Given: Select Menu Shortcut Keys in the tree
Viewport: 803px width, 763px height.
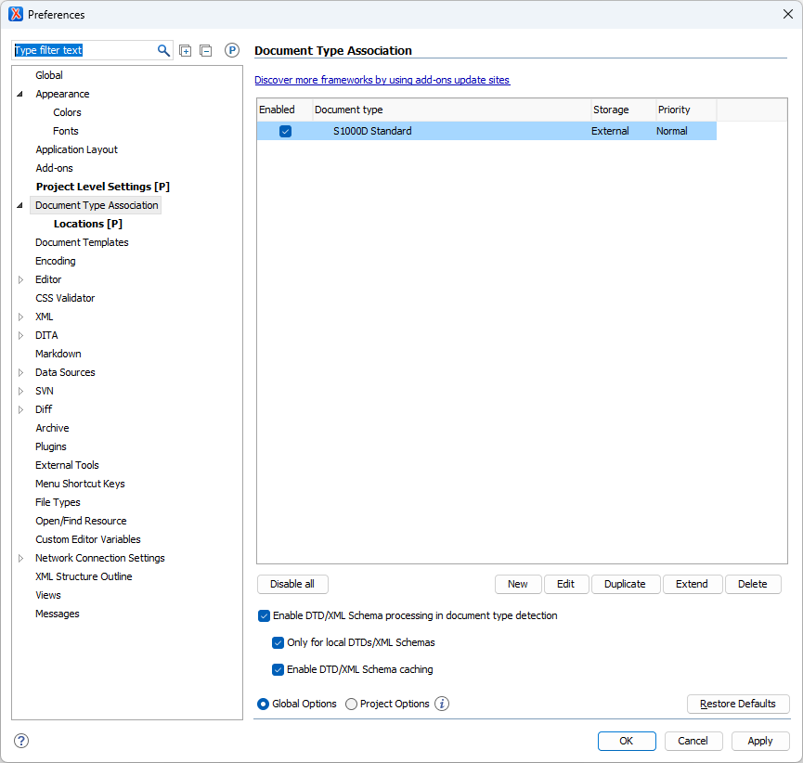Looking at the screenshot, I should [x=80, y=484].
